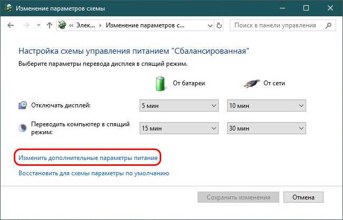Click the forward navigation arrow

(x=26, y=26)
